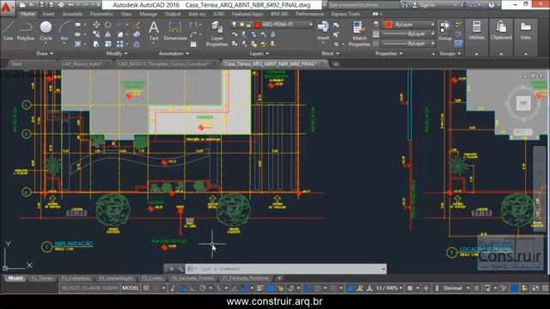The width and height of the screenshot is (550, 309).
Task: Click the Mirror tool in Modify panel
Action: coord(107,34)
